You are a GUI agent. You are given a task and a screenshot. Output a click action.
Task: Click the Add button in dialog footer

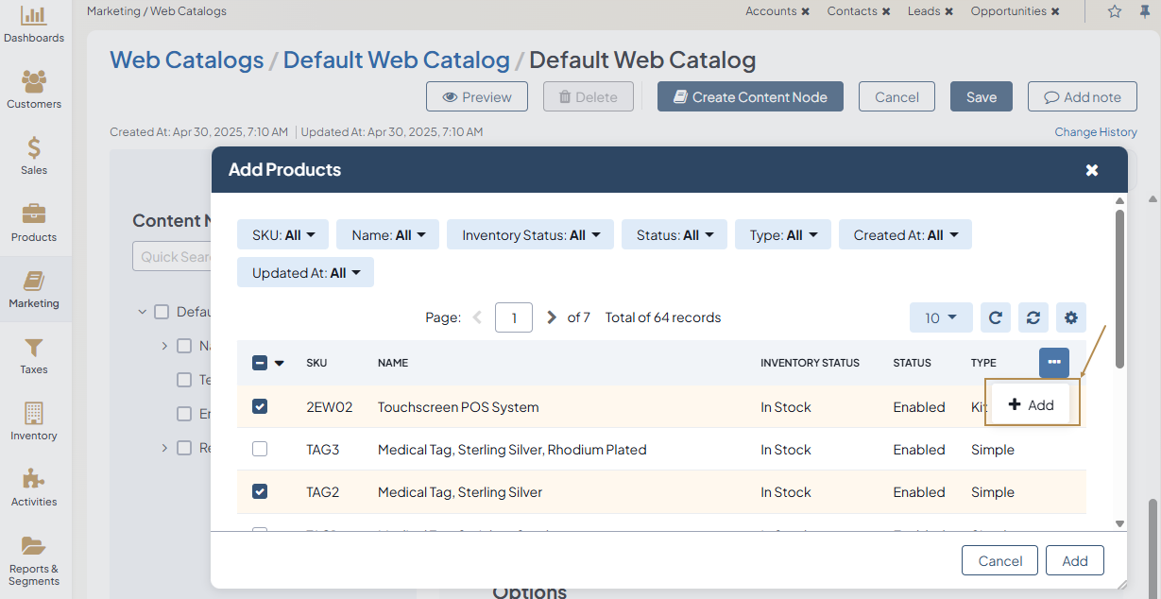point(1075,560)
